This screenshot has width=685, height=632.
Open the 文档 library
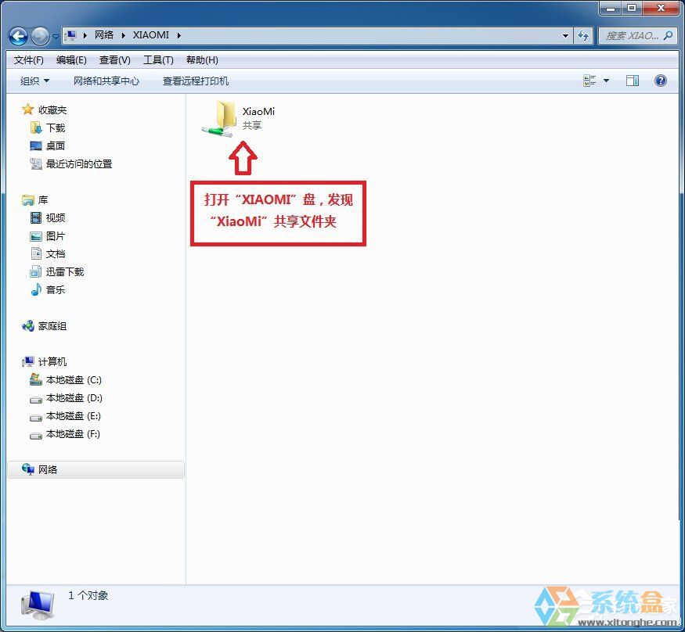click(56, 254)
